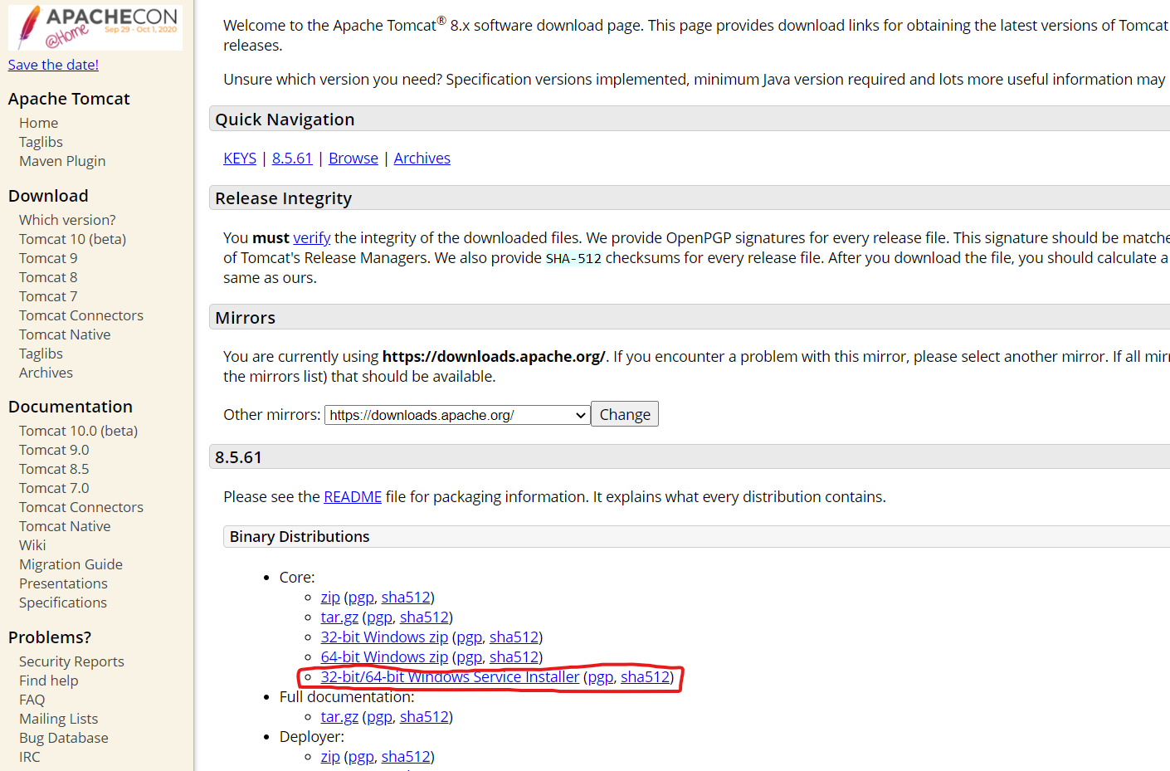Viewport: 1170px width, 771px height.
Task: Open Tomcat 9.0 documentation
Action: pyautogui.click(x=54, y=450)
